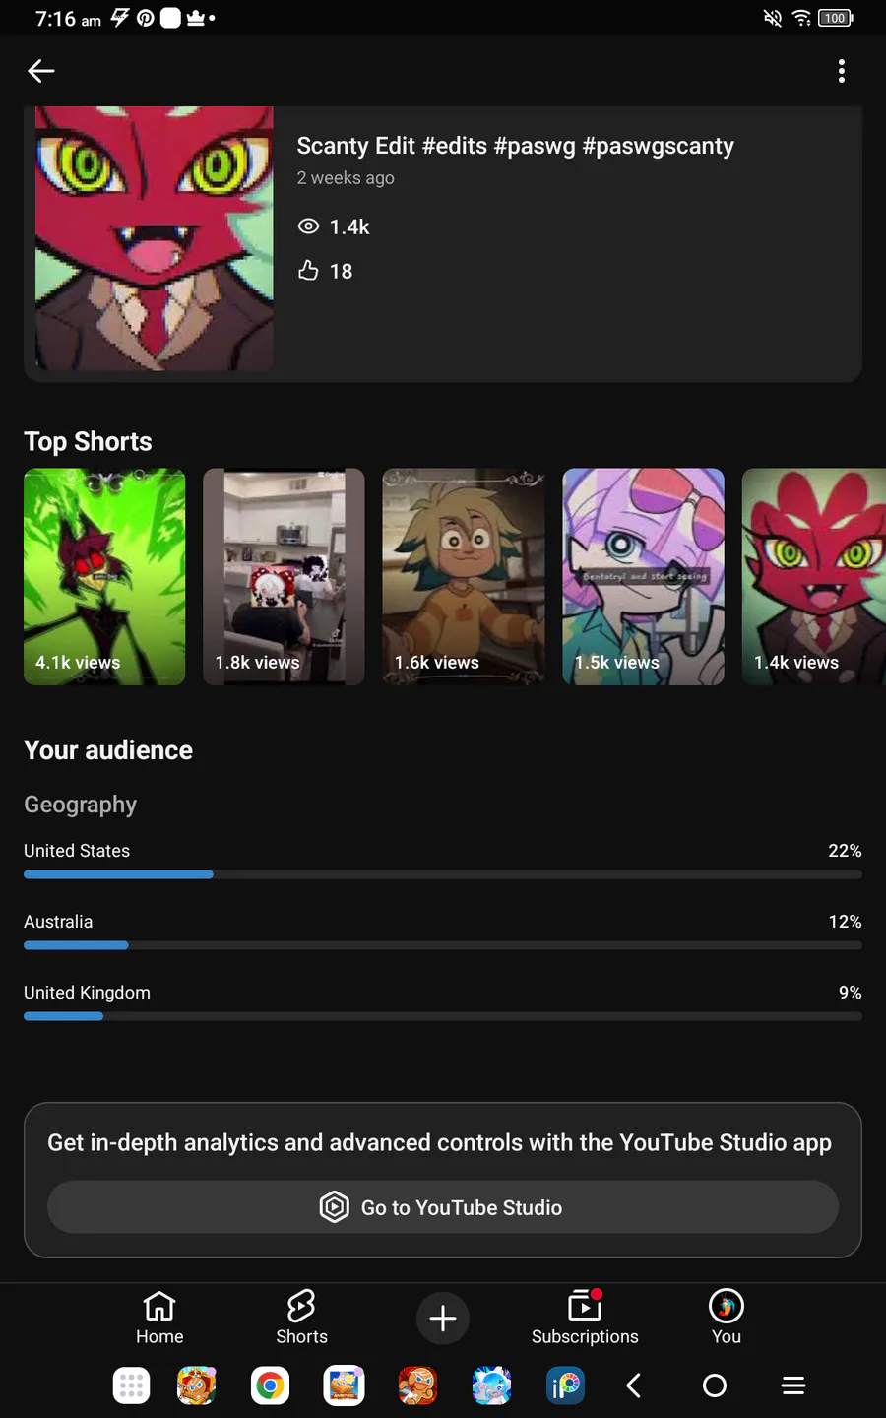Tap the create plus button

443,1318
